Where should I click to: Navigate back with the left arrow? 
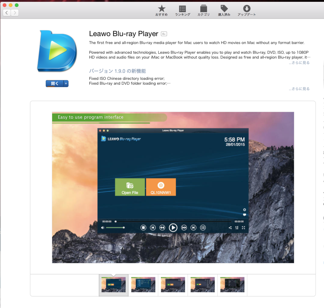(7, 13)
